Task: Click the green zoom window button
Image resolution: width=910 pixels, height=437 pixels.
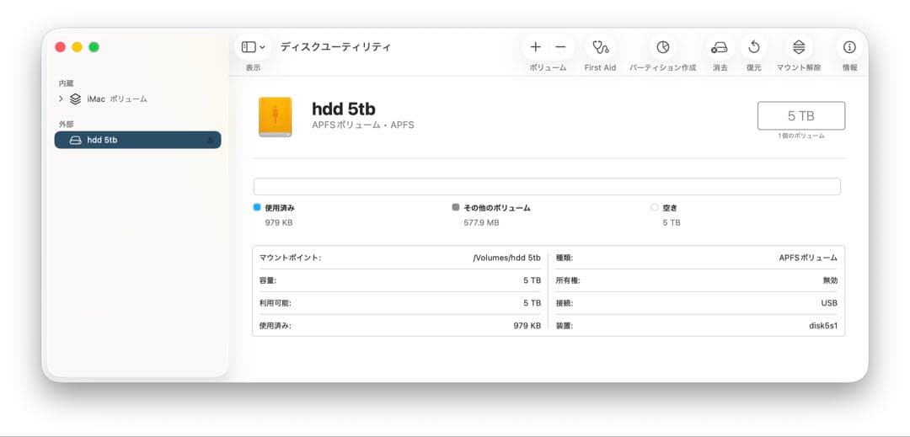Action: click(94, 47)
